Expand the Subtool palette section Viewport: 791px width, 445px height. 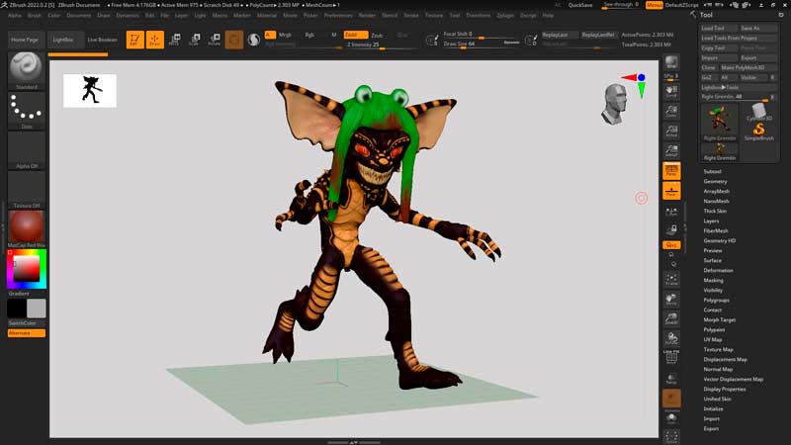coord(712,171)
